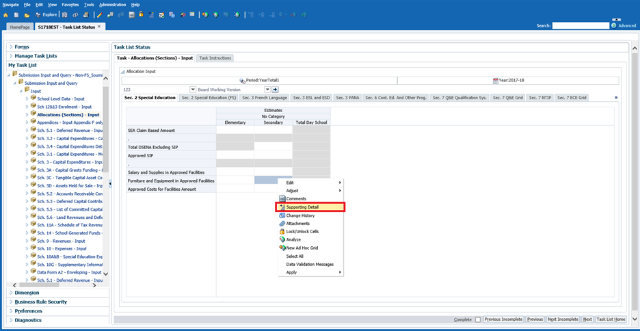Click the Home icon in toolbar

pos(6,14)
